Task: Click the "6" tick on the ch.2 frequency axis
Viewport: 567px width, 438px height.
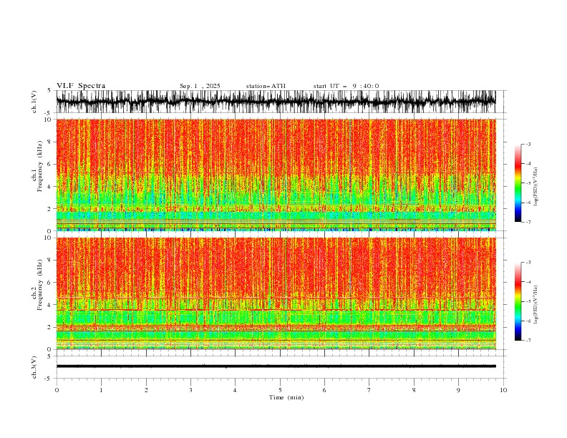Action: click(50, 283)
